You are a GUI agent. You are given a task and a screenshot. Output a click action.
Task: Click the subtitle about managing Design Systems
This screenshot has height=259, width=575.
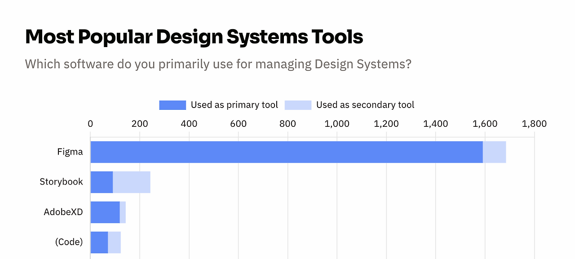click(218, 64)
